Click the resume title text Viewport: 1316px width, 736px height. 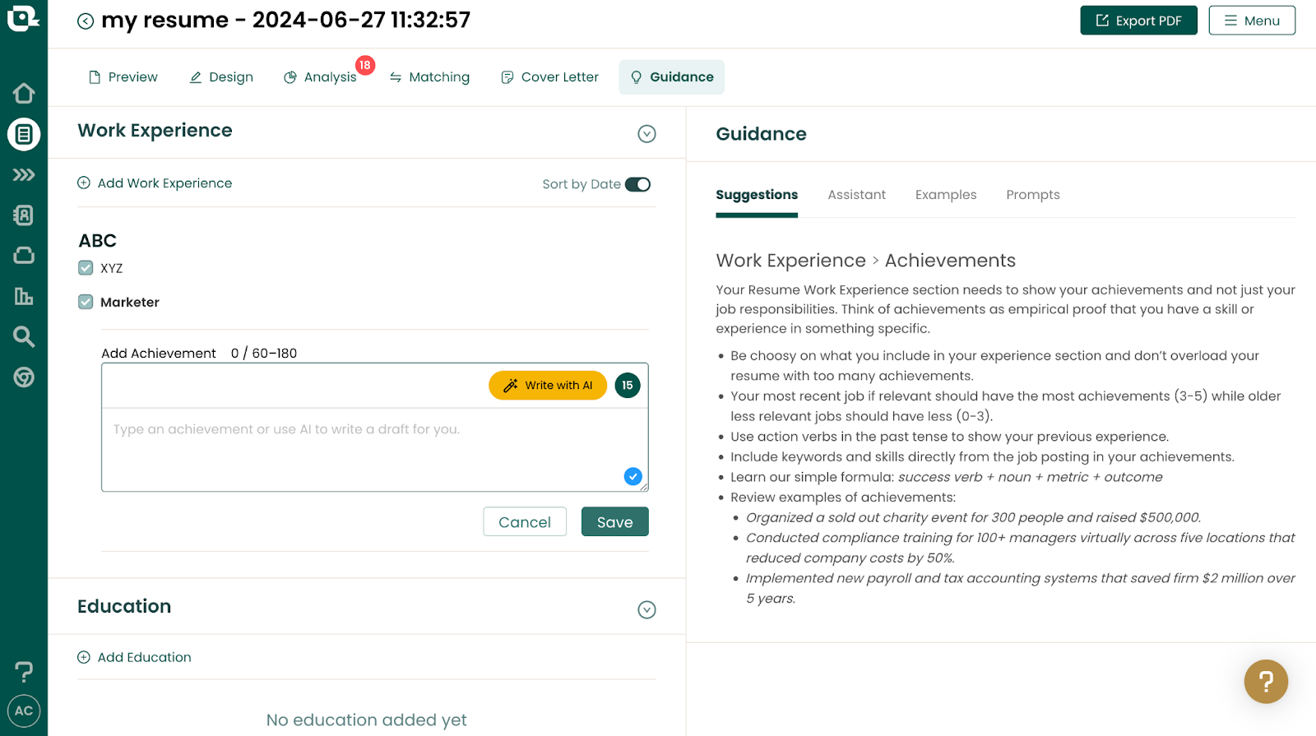(x=285, y=20)
